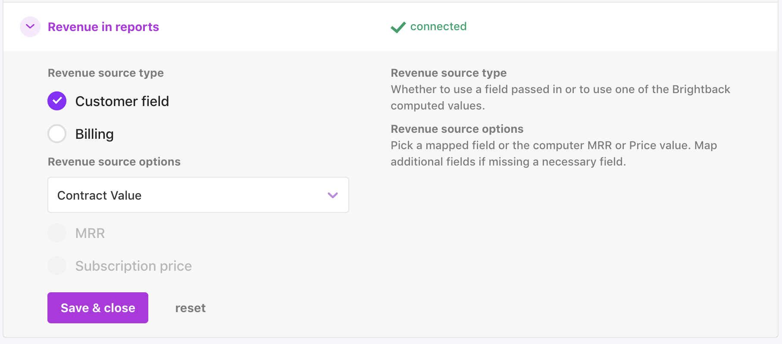Screen dimensions: 782x344
Task: Click the green connected checkmark icon
Action: tap(398, 27)
